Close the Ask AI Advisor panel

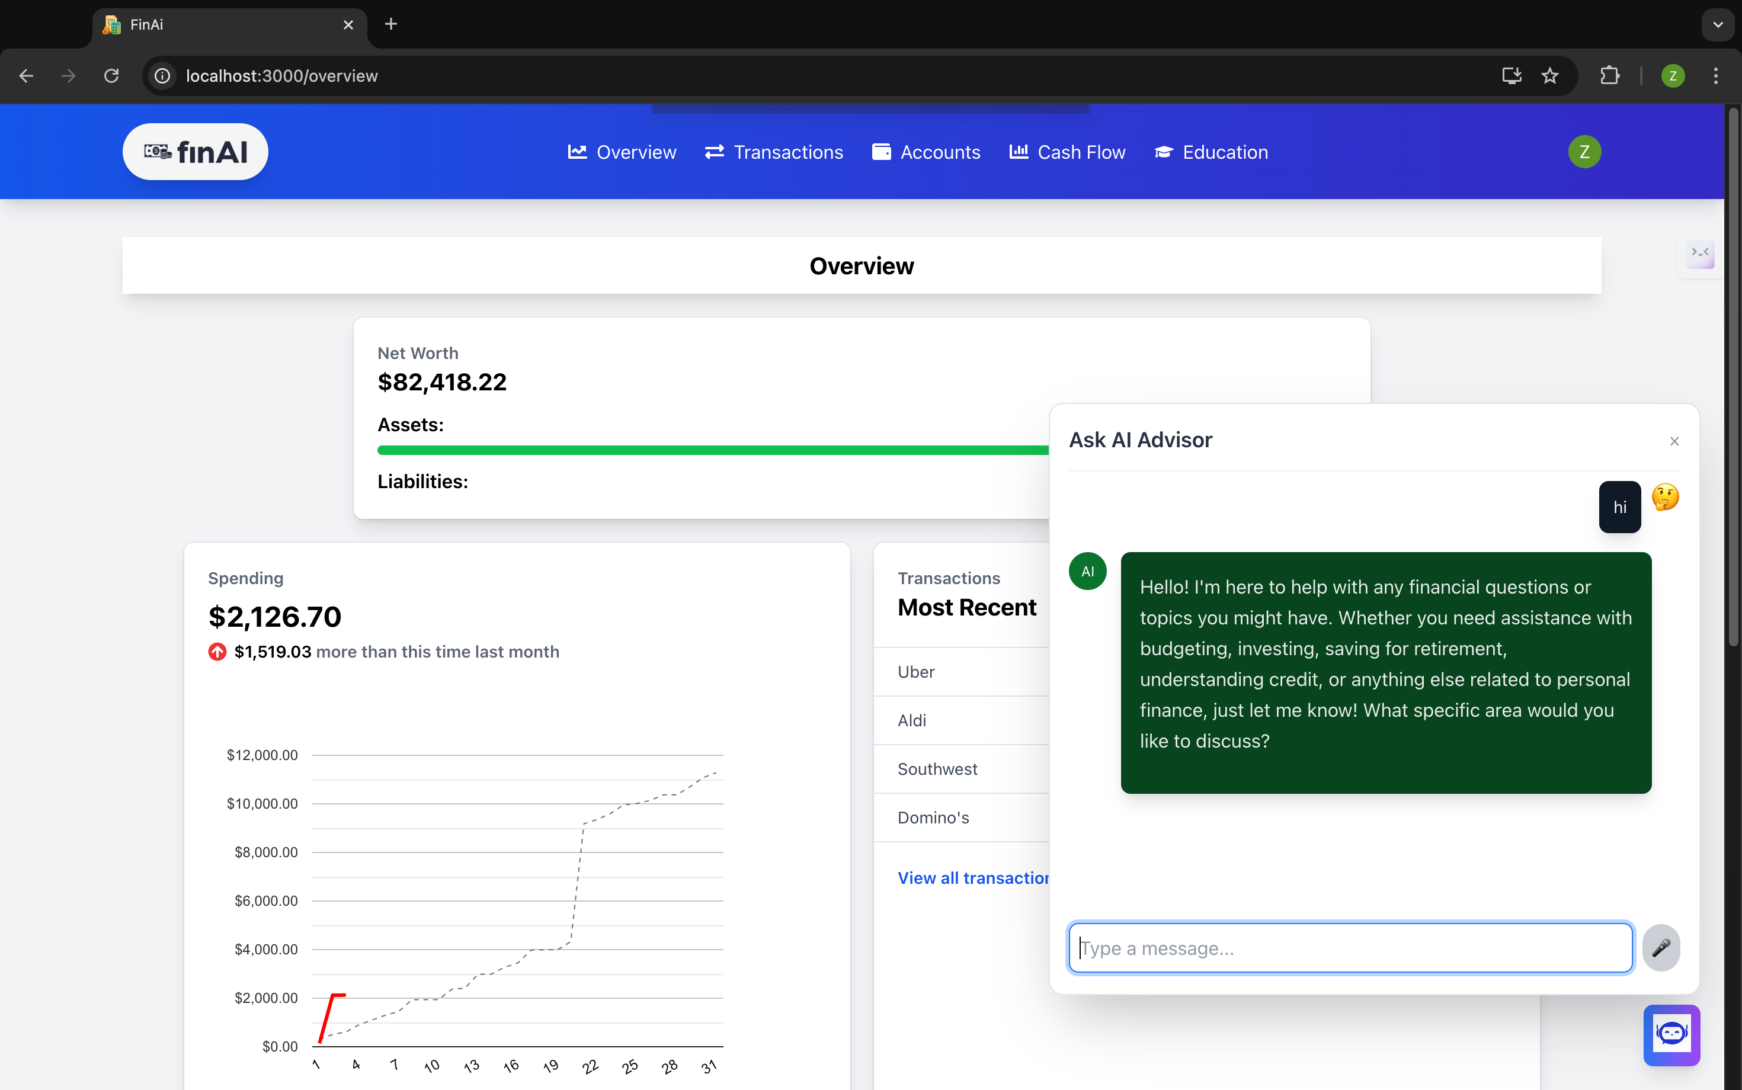(1674, 441)
